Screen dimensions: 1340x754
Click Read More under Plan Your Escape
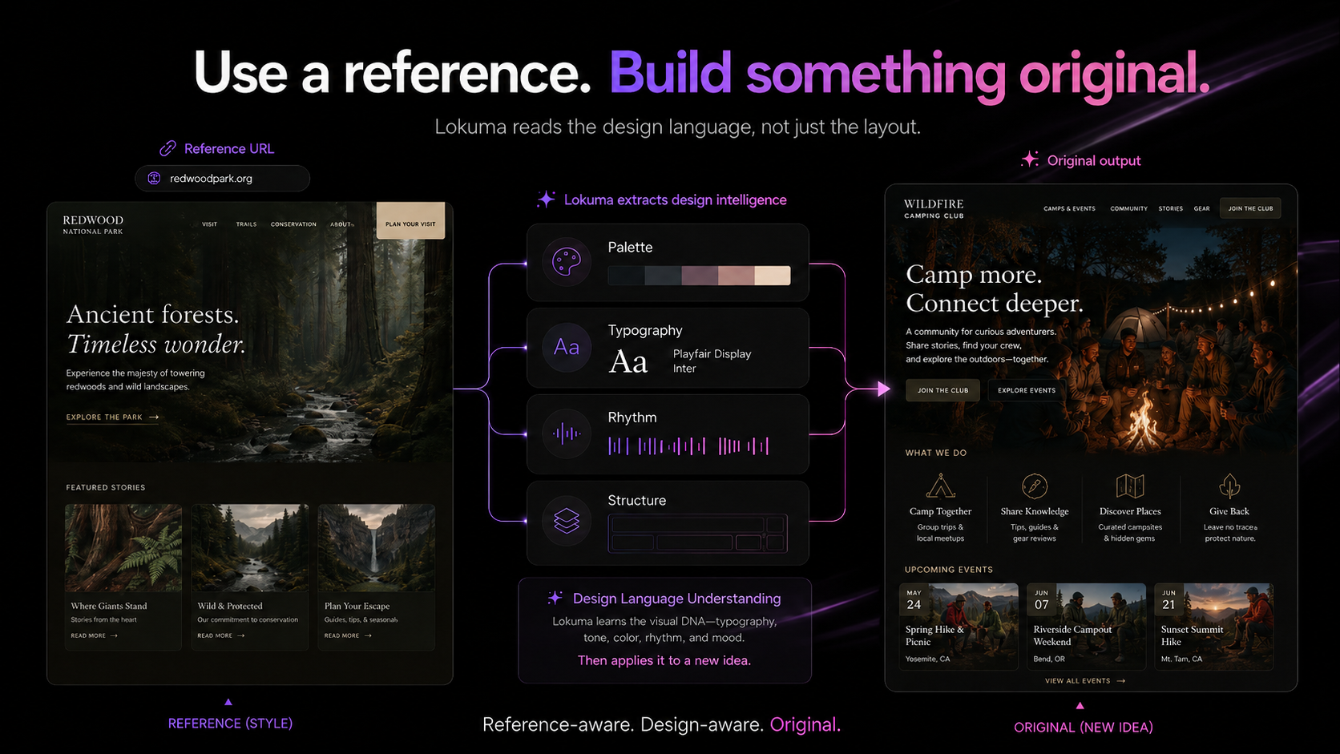coord(348,635)
